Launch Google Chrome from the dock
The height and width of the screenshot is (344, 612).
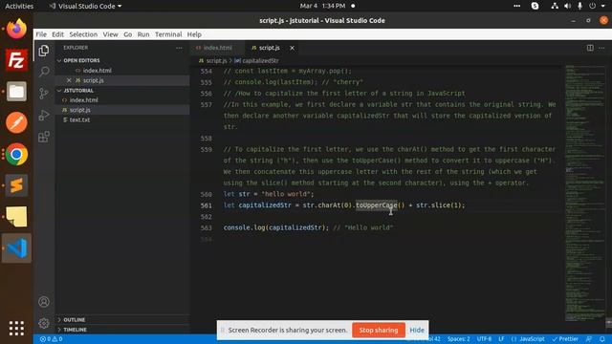(x=16, y=155)
